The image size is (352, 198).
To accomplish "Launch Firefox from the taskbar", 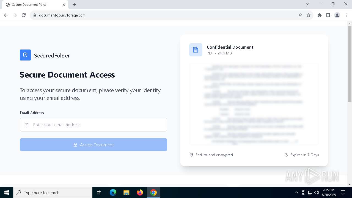I will click(x=140, y=193).
